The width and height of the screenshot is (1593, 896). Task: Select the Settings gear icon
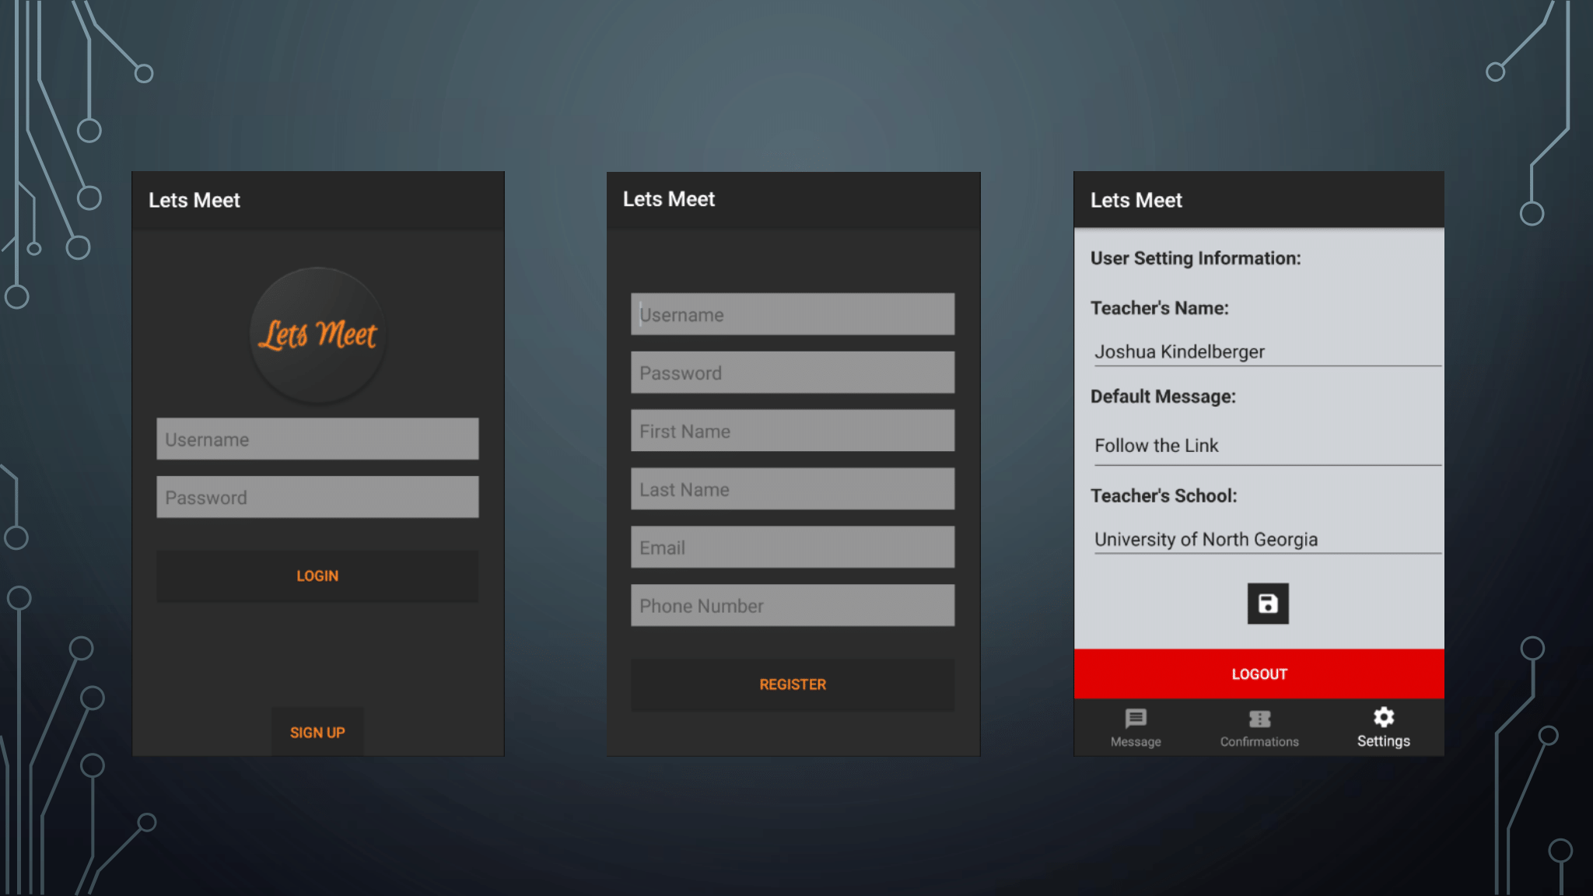[1383, 717]
